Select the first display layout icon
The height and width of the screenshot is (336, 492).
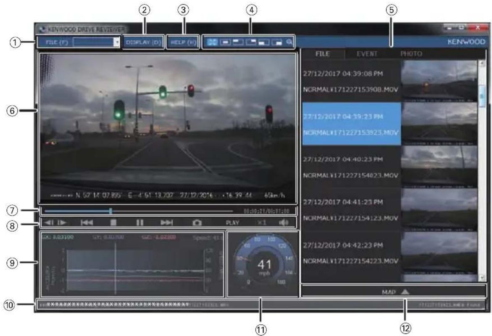[213, 42]
